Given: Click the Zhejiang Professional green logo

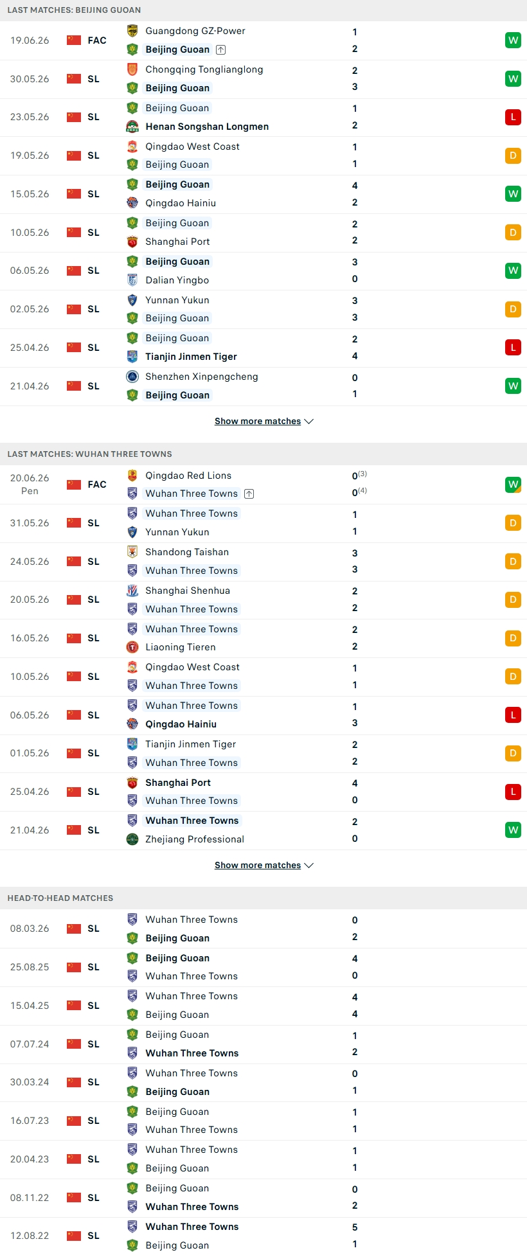Looking at the screenshot, I should pos(132,839).
